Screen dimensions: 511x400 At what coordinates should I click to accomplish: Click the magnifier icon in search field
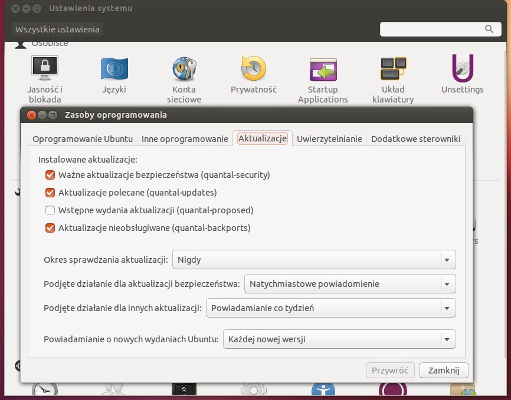point(489,29)
